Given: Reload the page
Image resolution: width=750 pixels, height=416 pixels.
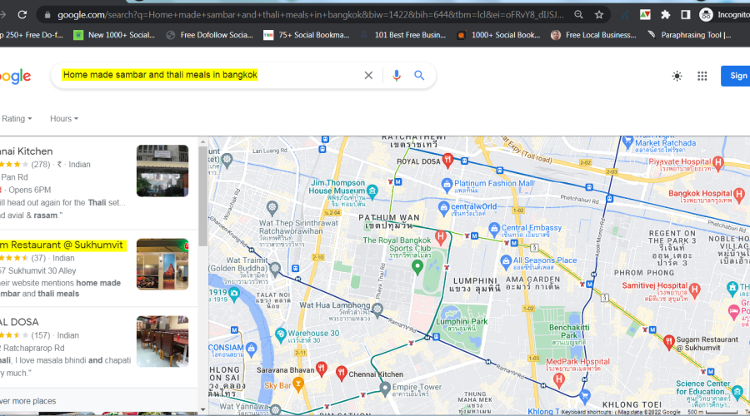Looking at the screenshot, I should point(22,15).
